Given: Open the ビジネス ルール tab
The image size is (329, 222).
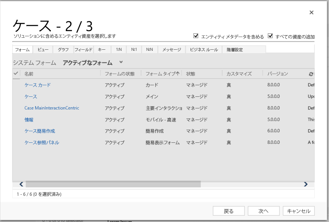Looking at the screenshot, I should coord(203,49).
